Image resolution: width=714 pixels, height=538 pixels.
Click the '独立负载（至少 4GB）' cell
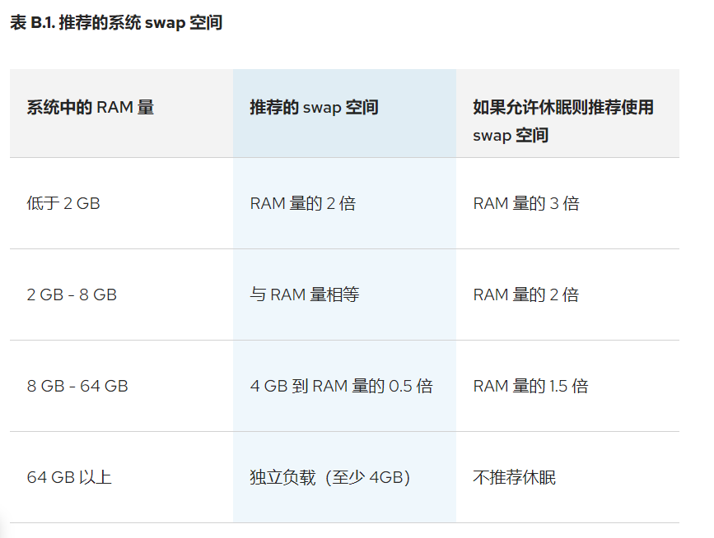[x=329, y=477]
